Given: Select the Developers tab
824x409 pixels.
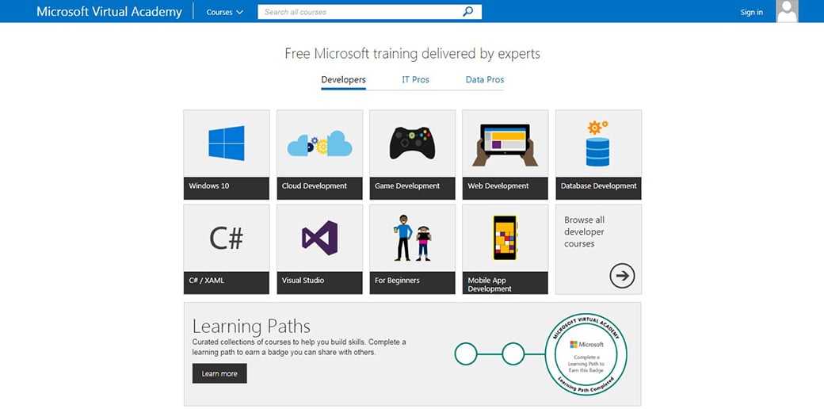Looking at the screenshot, I should pos(343,80).
